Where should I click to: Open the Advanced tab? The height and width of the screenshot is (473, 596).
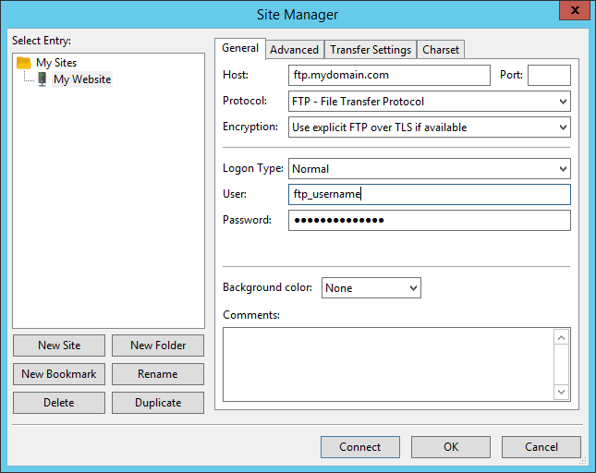point(294,50)
